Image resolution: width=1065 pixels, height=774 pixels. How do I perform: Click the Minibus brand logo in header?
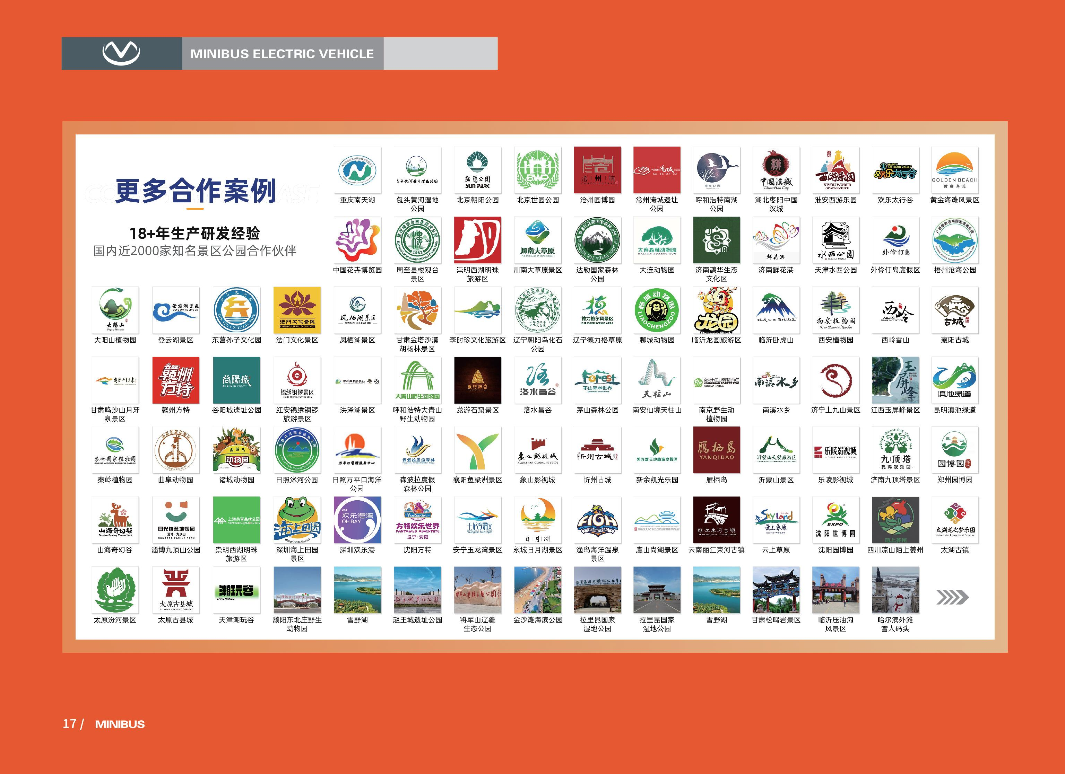(121, 53)
